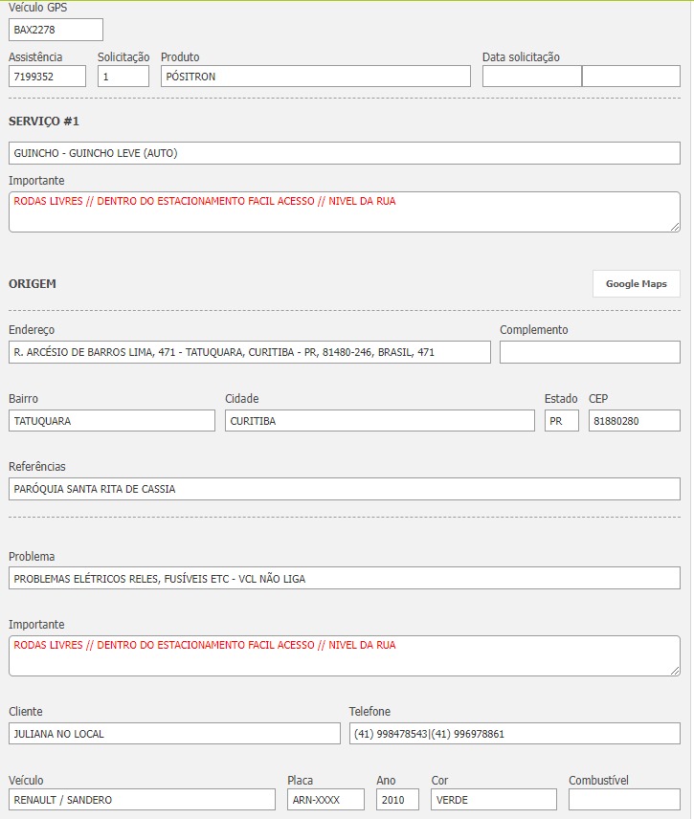Click the Google Maps button

[x=636, y=284]
